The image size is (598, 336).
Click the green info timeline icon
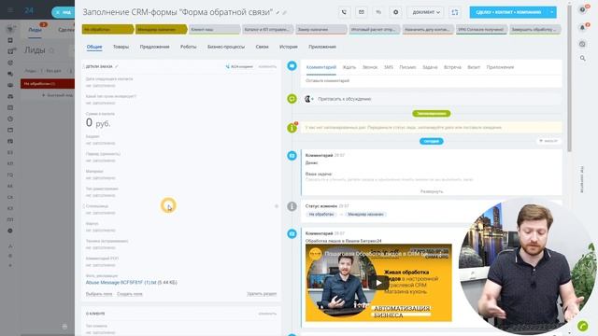pos(292,128)
